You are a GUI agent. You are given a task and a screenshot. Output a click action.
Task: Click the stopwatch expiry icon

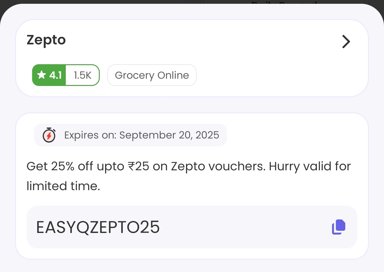pyautogui.click(x=49, y=135)
